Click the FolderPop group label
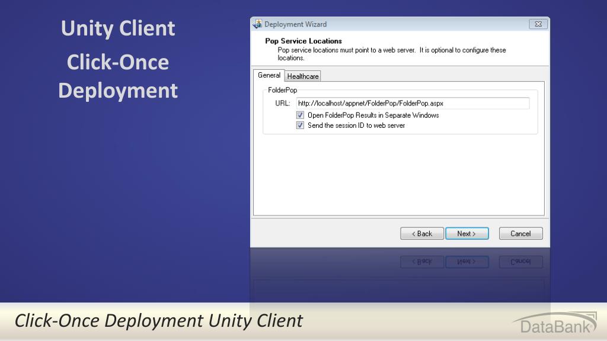The height and width of the screenshot is (341, 607). coord(283,90)
